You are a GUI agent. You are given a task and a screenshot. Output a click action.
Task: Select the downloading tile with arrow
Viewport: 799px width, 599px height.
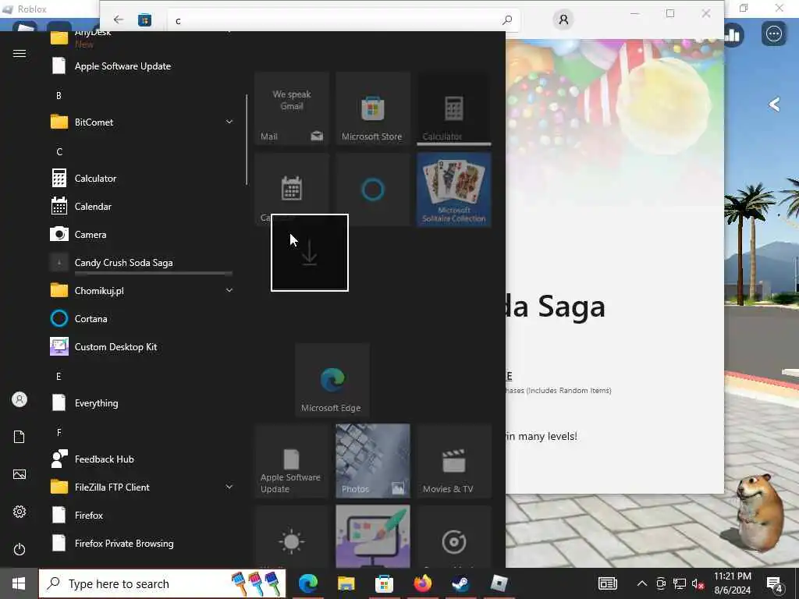point(310,253)
